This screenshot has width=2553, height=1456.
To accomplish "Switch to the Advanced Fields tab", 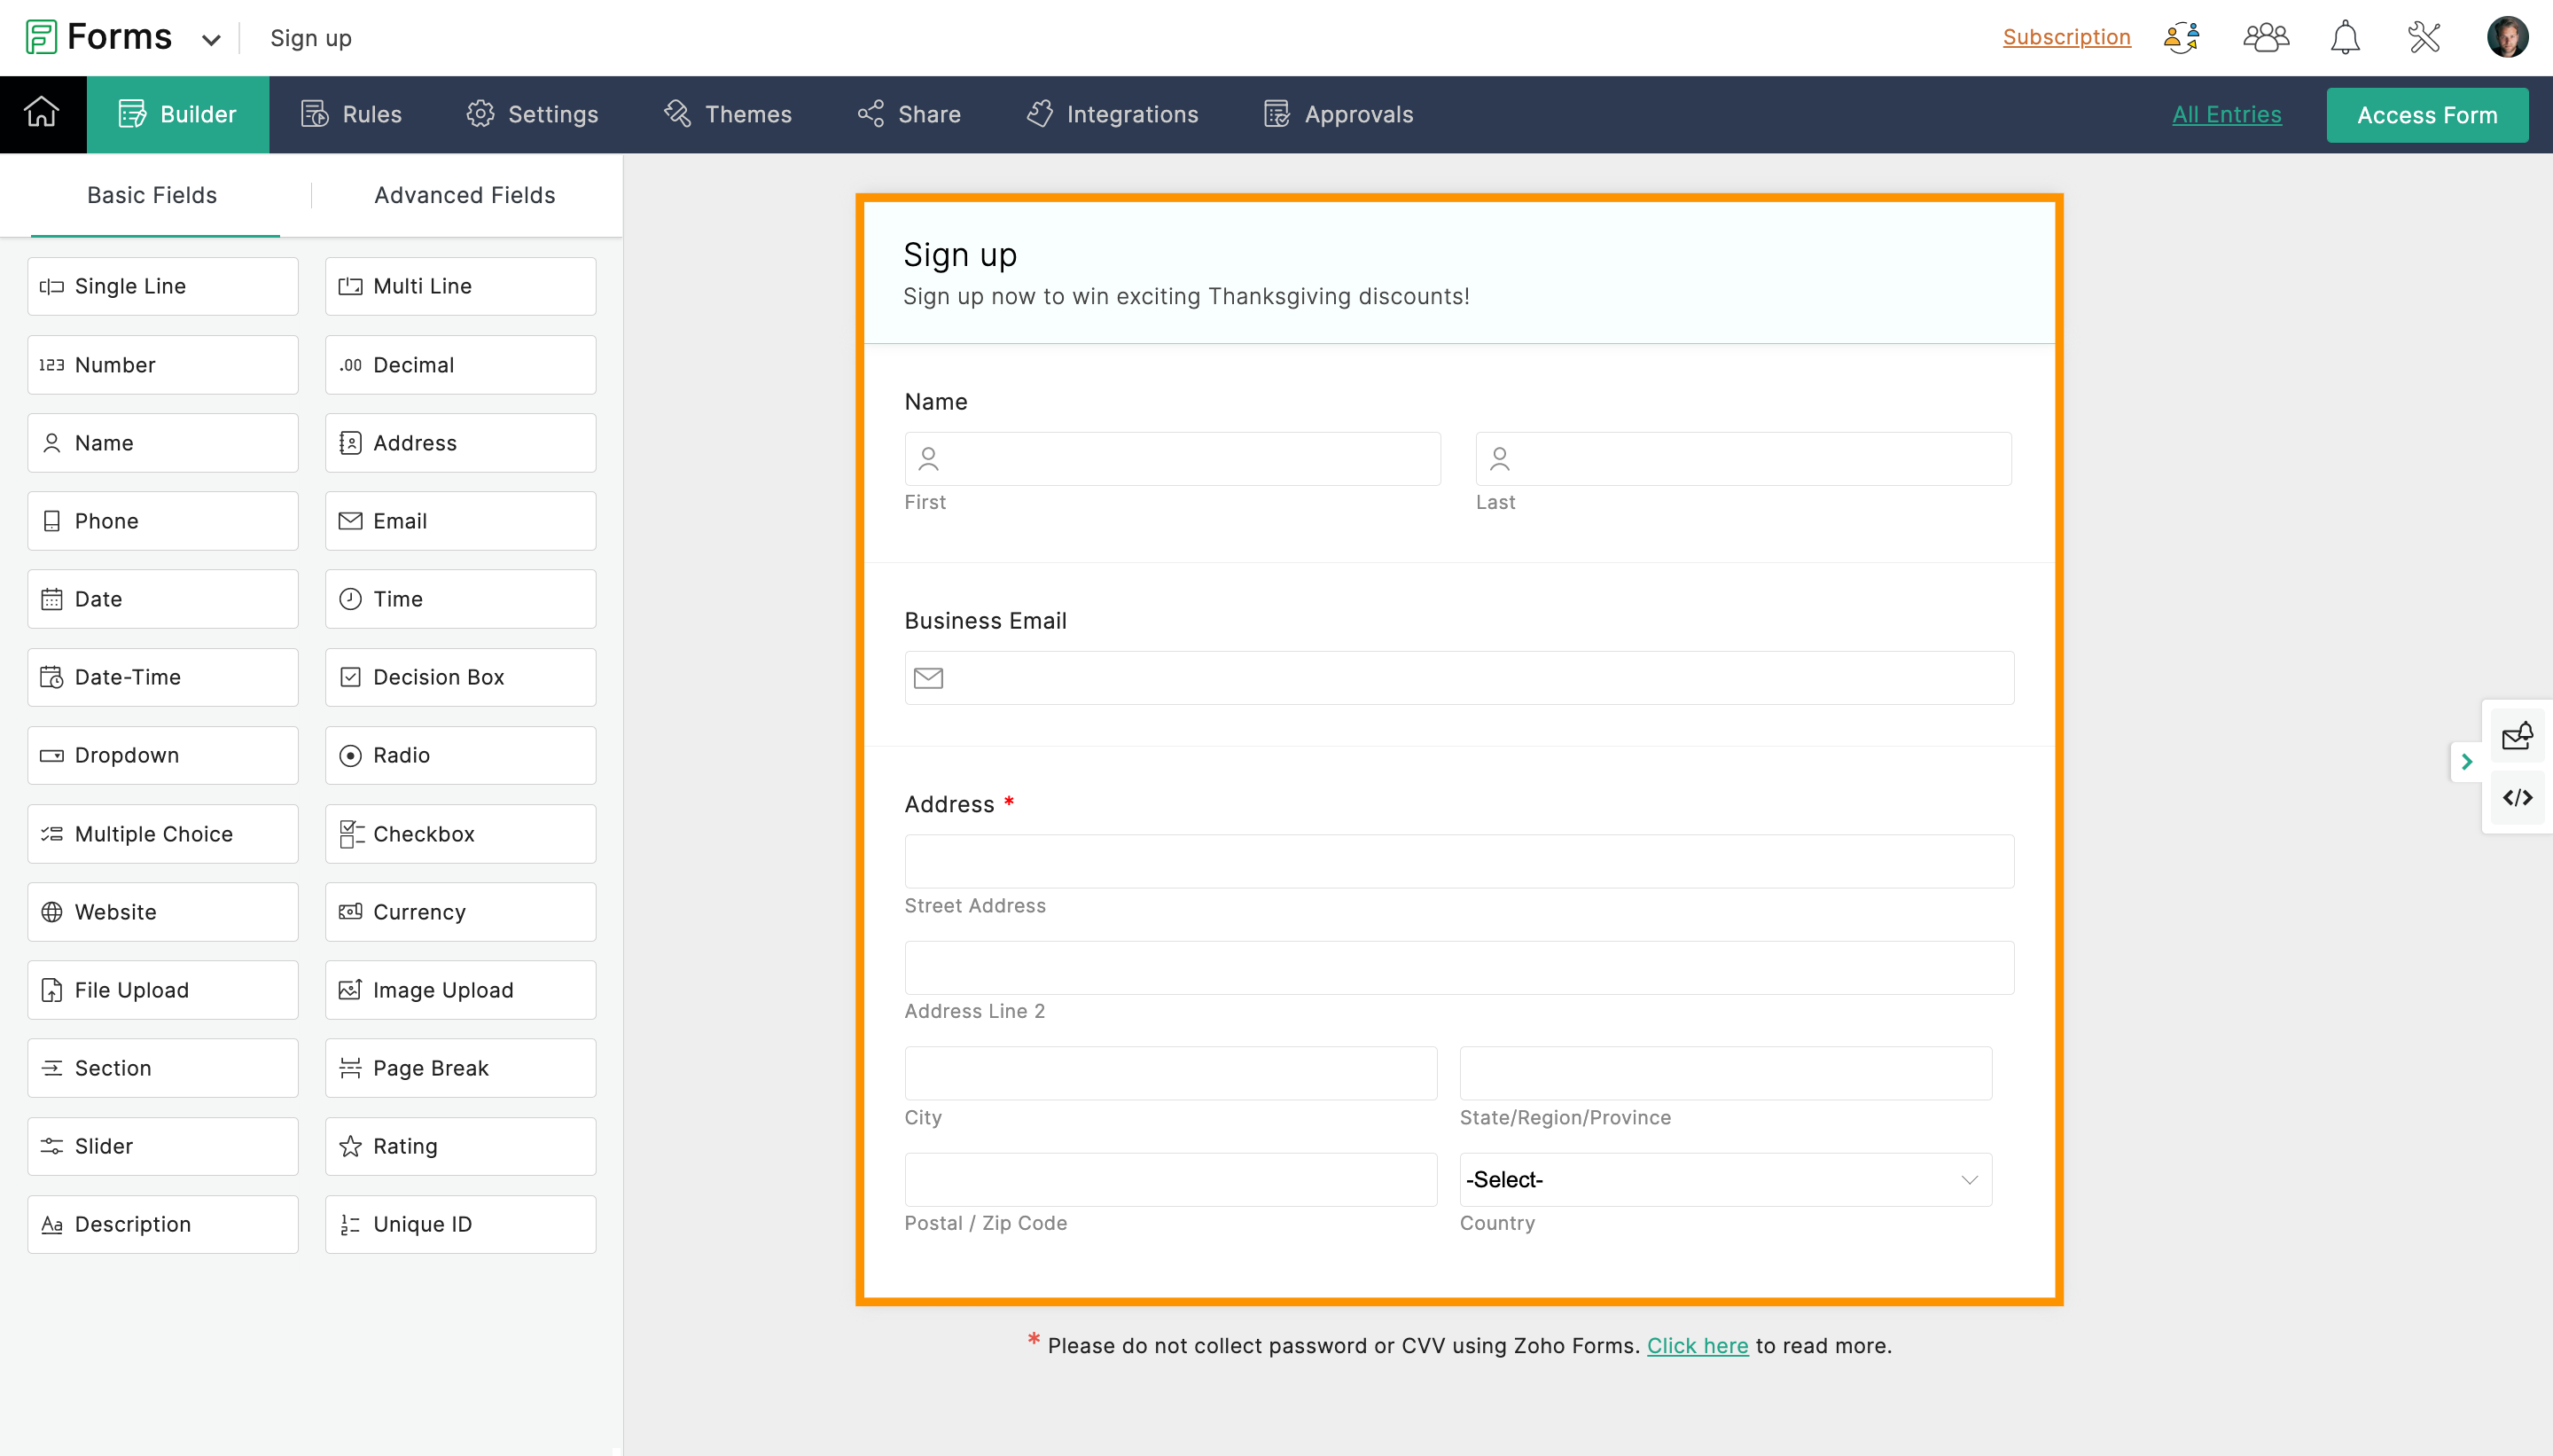I will point(464,195).
